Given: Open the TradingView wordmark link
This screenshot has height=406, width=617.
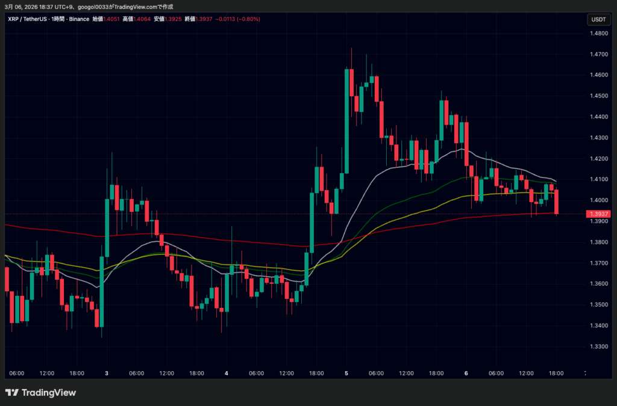Looking at the screenshot, I should pos(49,393).
